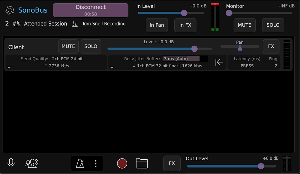The width and height of the screenshot is (300, 174).
Task: Adjust the Out Level slider
Action: [x=232, y=166]
